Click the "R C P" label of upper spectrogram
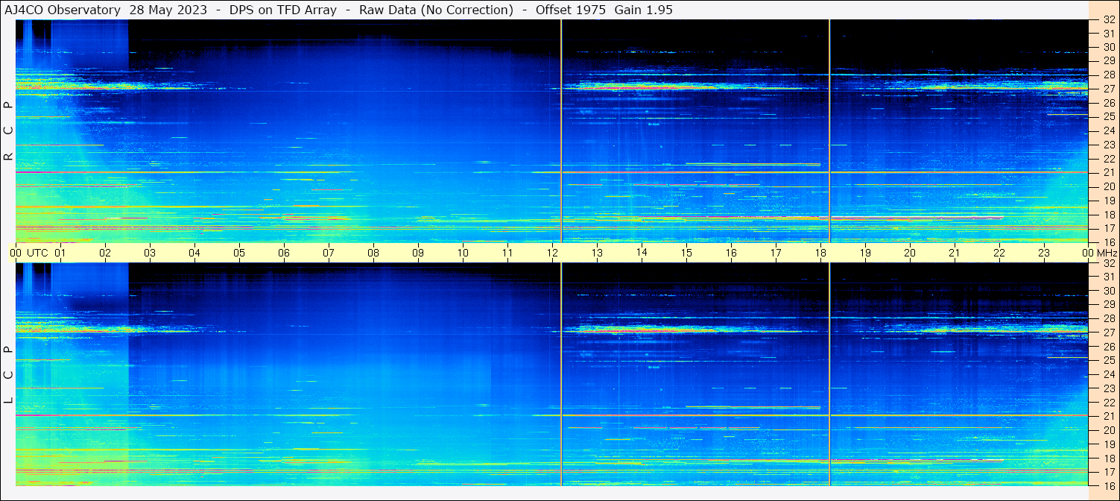 coord(8,131)
